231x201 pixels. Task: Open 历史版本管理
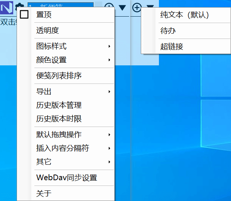click(x=66, y=105)
